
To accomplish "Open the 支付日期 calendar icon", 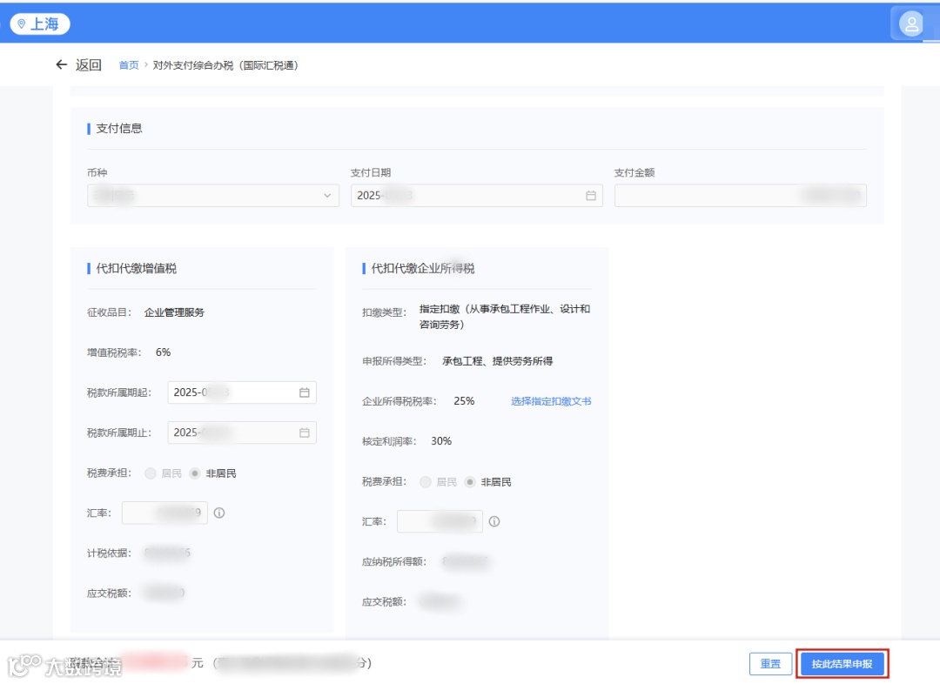I will [590, 196].
